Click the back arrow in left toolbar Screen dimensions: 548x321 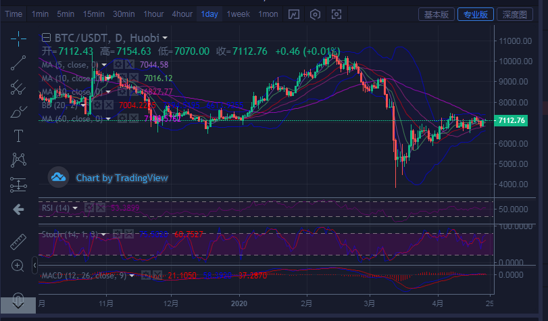click(x=18, y=209)
